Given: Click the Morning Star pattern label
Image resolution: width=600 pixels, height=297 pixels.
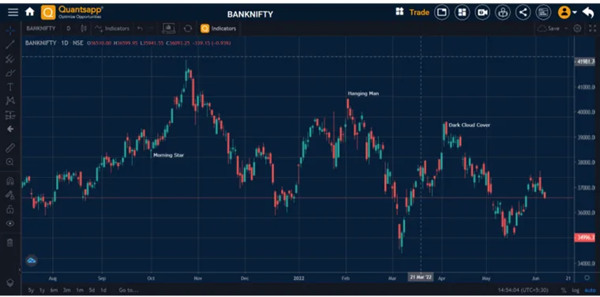Looking at the screenshot, I should (168, 156).
